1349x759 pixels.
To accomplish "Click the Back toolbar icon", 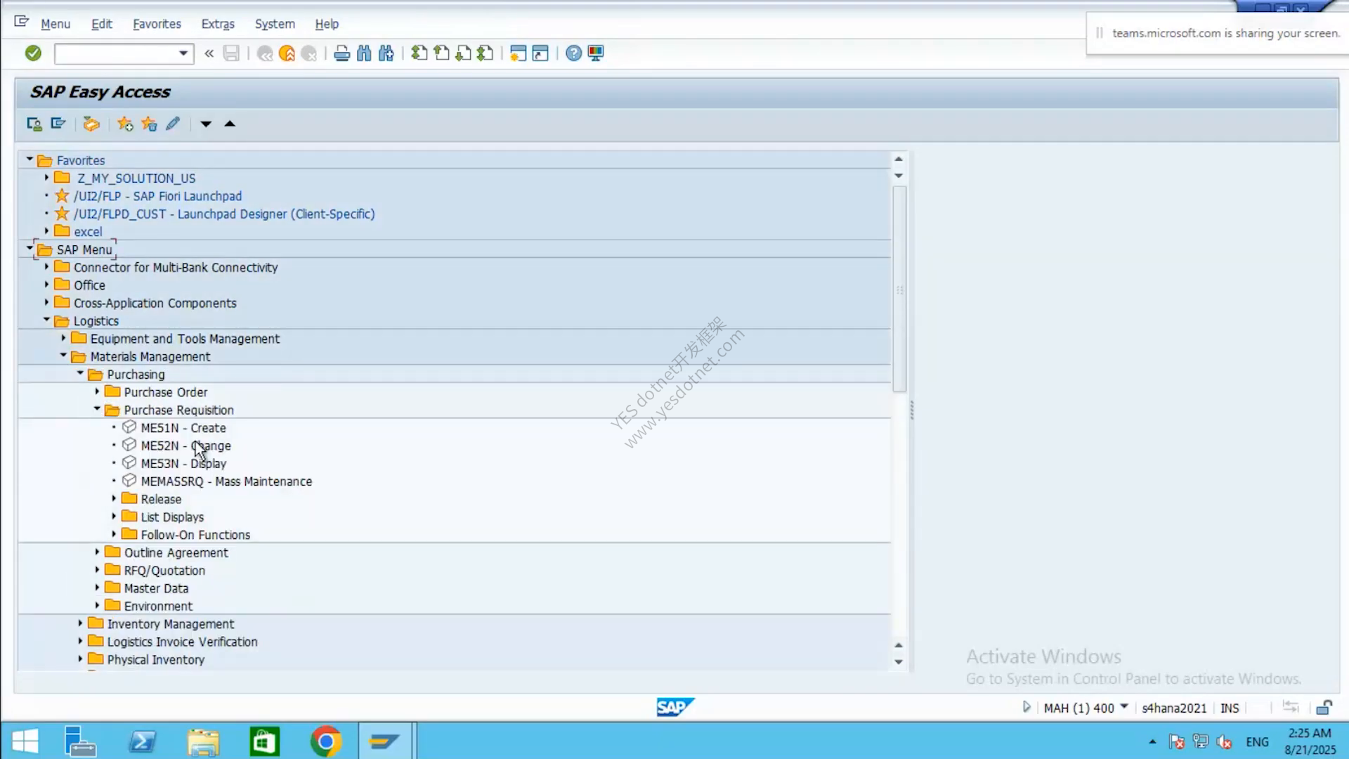I will point(265,53).
